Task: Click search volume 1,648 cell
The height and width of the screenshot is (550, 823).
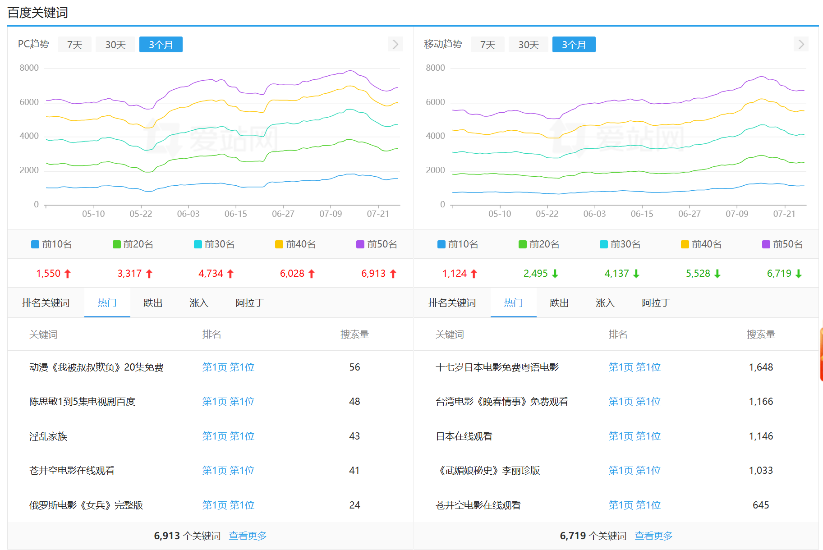Action: click(x=761, y=367)
